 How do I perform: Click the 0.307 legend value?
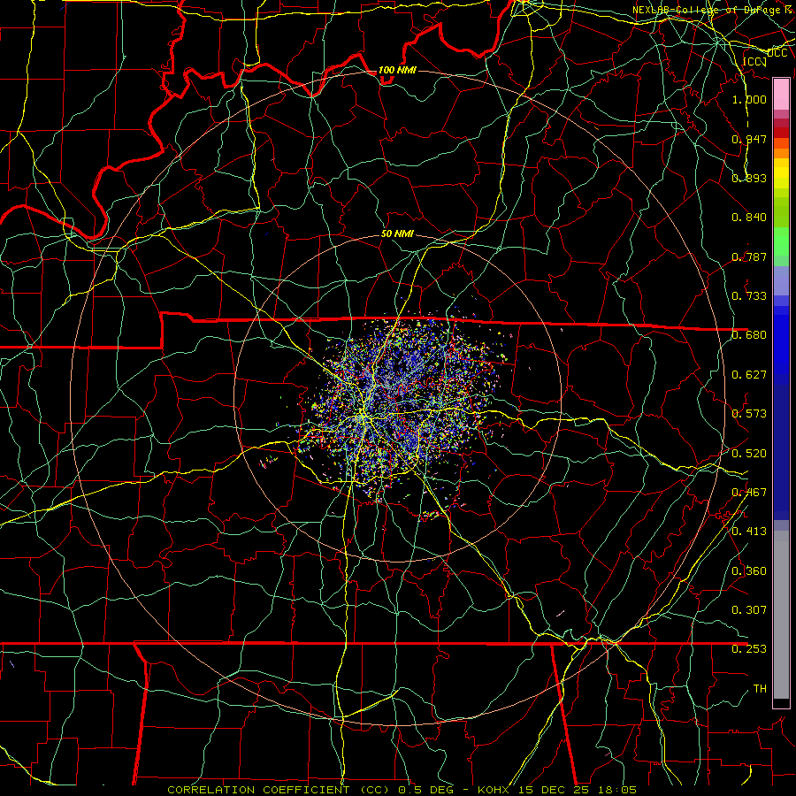[749, 609]
